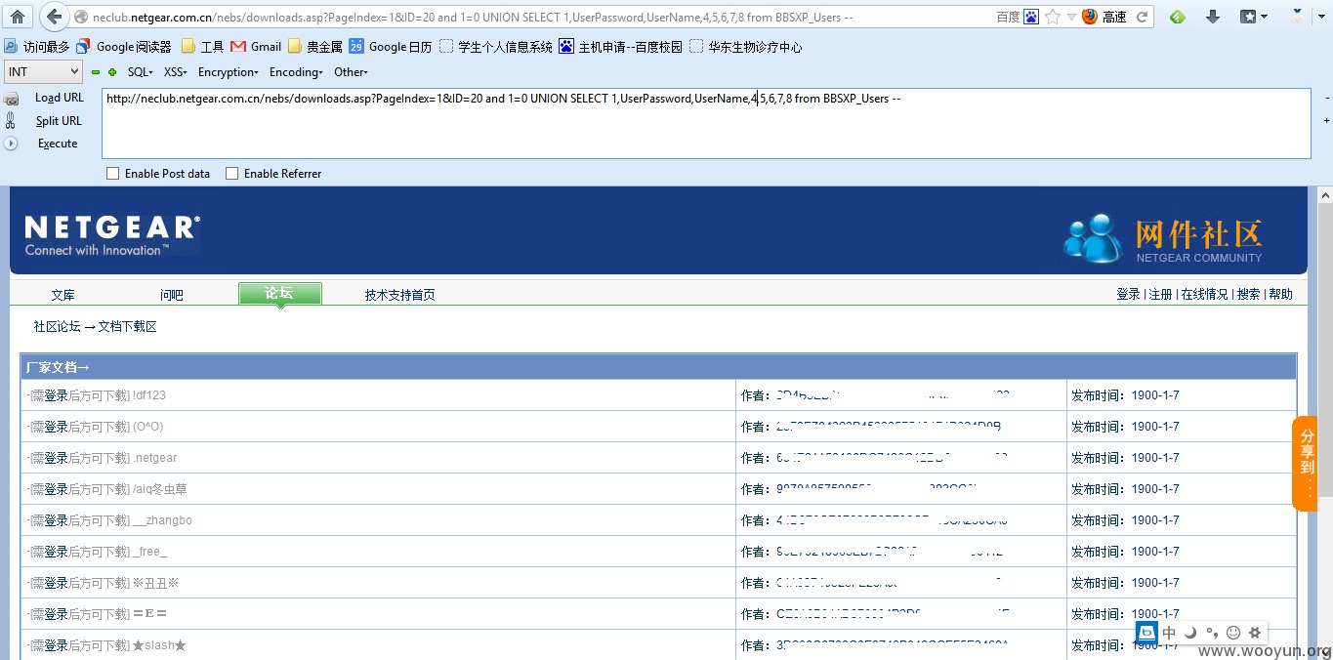This screenshot has height=660, width=1333.
Task: Click the 文档下载区 breadcrumb link
Action: [x=127, y=326]
